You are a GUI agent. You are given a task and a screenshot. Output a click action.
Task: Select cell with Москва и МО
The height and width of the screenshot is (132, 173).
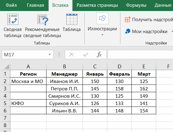click(x=28, y=81)
